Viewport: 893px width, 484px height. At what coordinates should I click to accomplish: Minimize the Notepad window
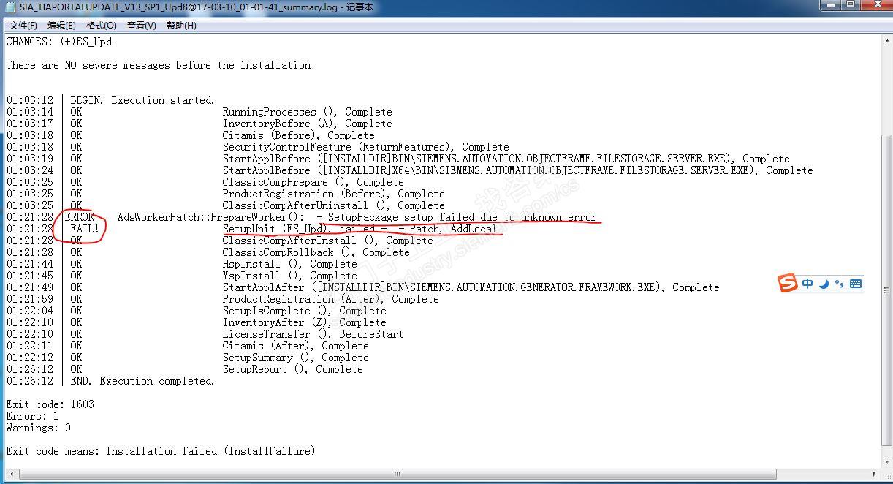tap(830, 6)
